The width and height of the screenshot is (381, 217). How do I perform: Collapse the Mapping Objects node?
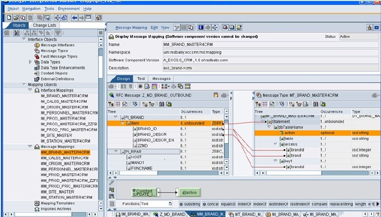point(24,84)
